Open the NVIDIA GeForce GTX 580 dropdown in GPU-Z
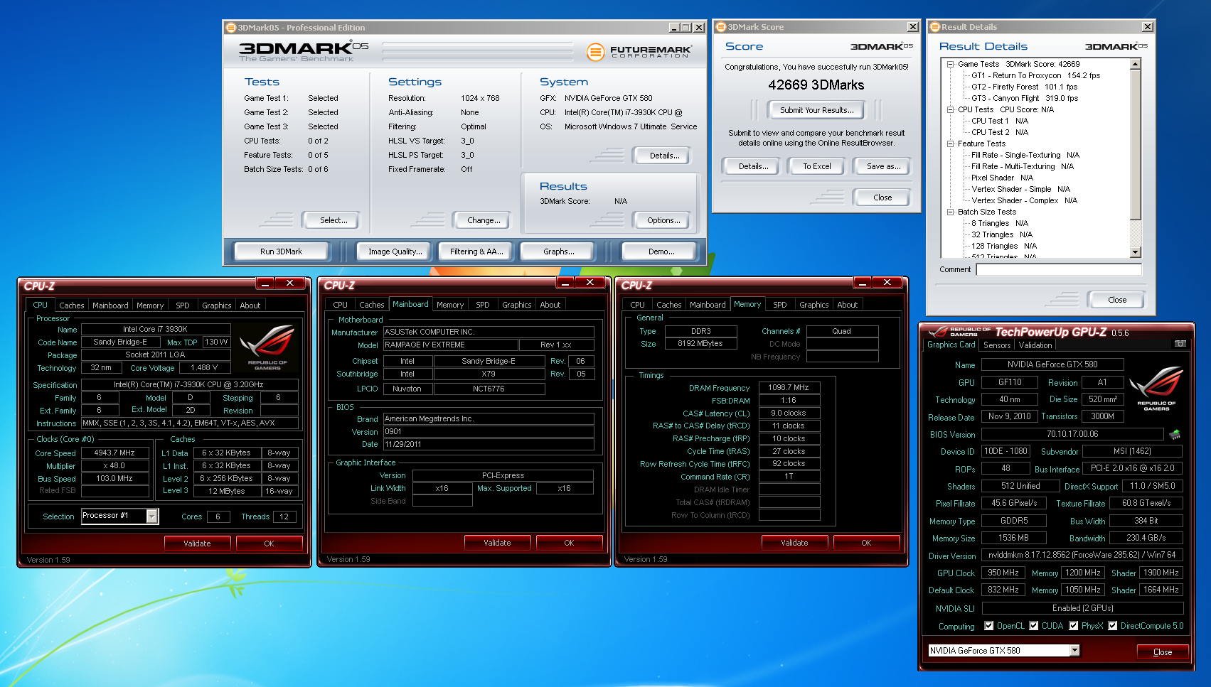This screenshot has width=1211, height=687. click(1074, 650)
